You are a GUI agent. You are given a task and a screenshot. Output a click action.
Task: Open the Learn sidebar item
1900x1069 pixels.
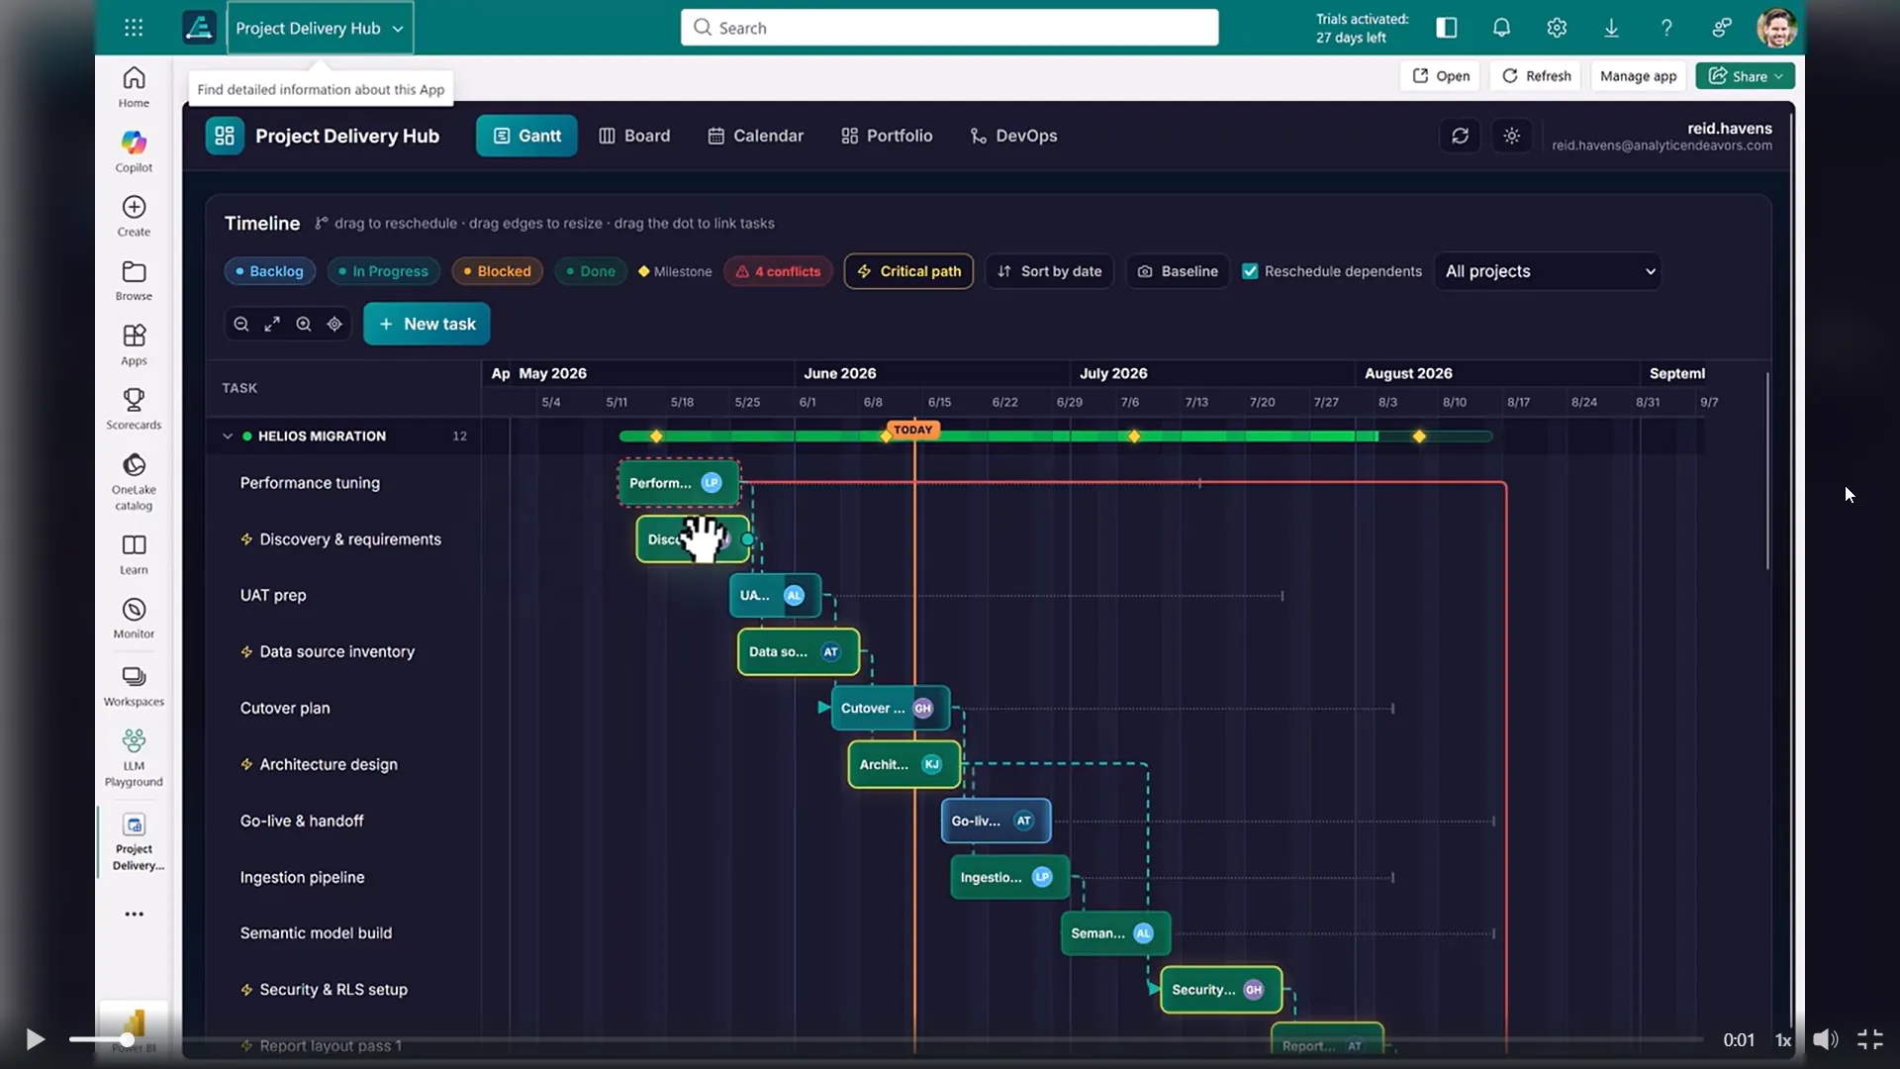tap(134, 554)
